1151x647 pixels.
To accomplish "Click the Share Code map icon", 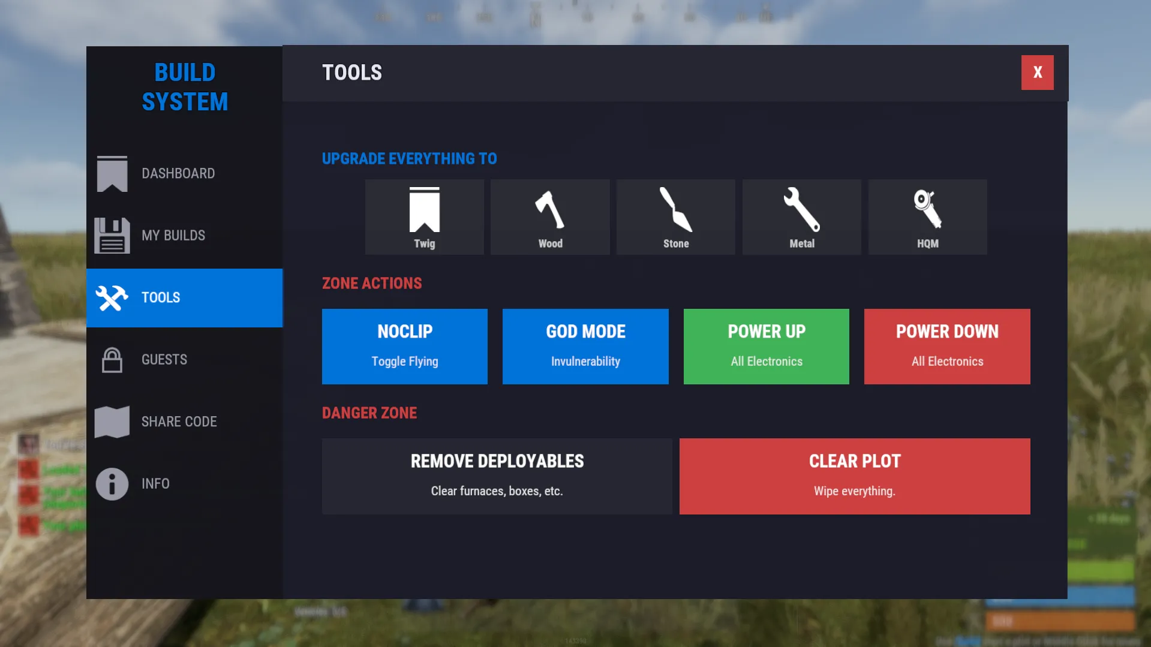I will [112, 422].
